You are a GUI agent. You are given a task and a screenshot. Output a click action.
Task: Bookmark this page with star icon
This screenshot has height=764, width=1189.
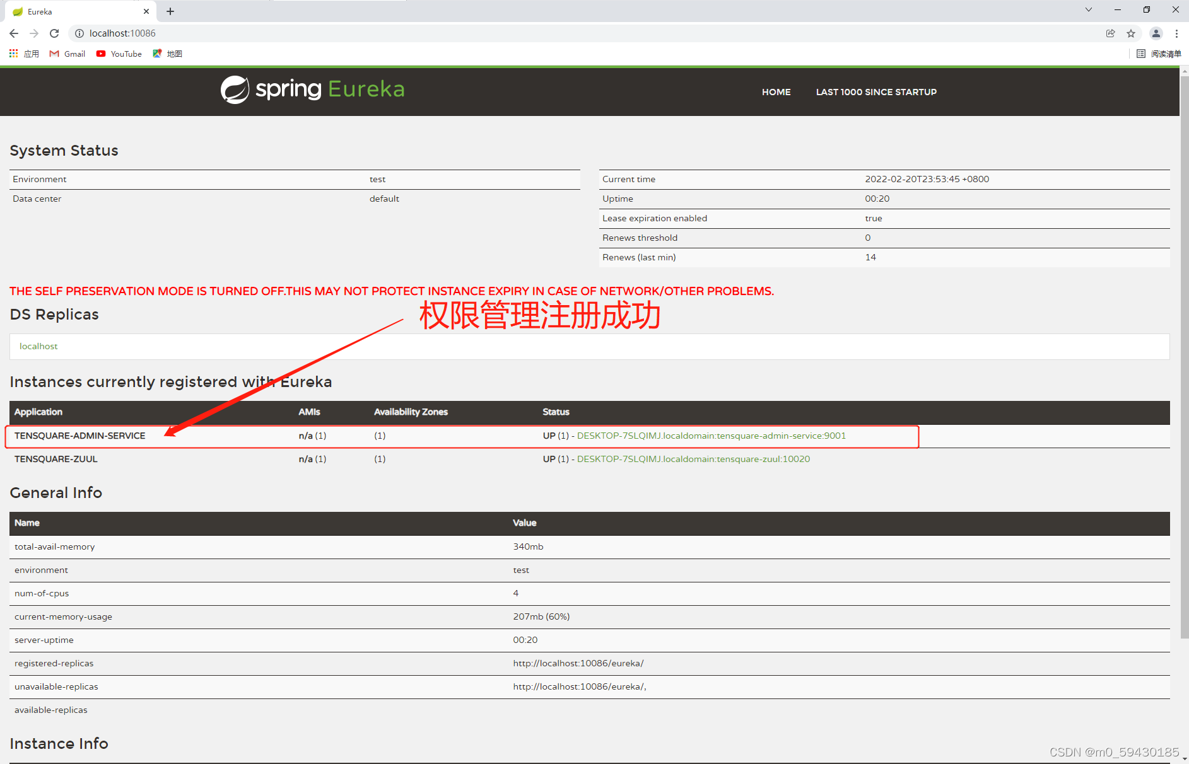1131,33
